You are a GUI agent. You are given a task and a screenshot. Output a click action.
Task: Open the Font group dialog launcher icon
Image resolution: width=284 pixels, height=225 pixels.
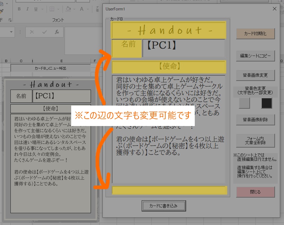pos(10,20)
